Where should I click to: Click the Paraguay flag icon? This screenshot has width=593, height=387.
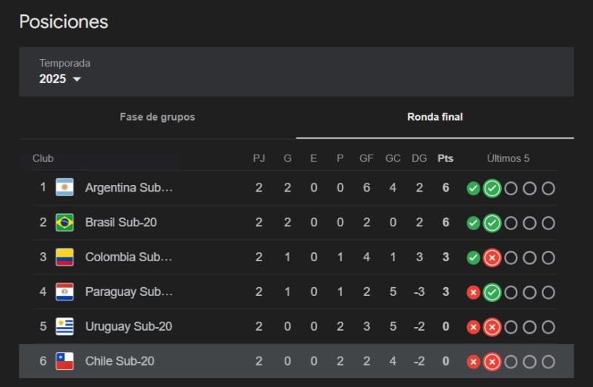[64, 292]
